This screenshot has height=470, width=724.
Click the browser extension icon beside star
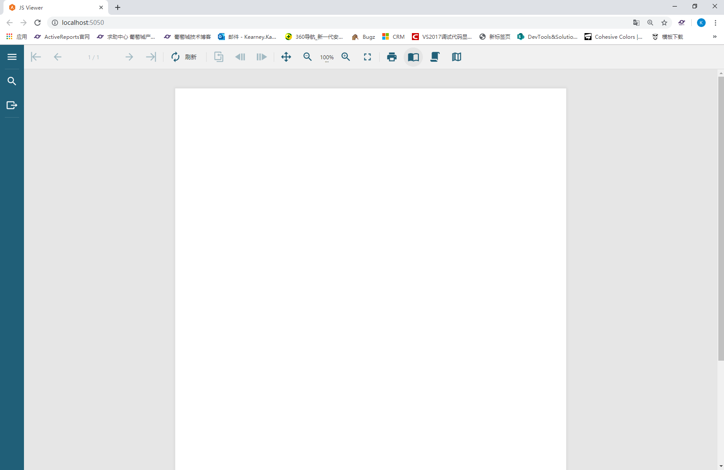pos(682,23)
